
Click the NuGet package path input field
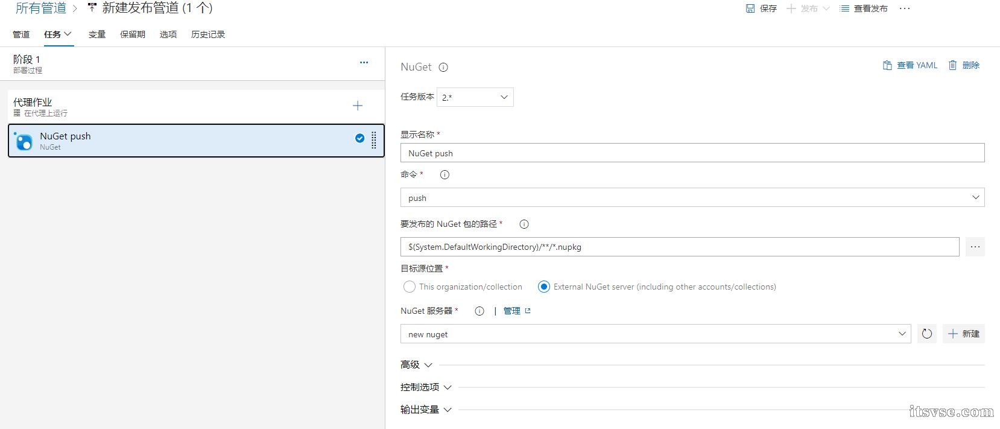680,247
